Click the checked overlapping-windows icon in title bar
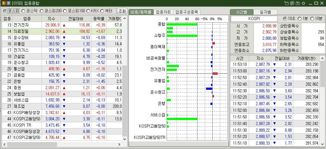This screenshot has width=326, height=149. (292, 3)
